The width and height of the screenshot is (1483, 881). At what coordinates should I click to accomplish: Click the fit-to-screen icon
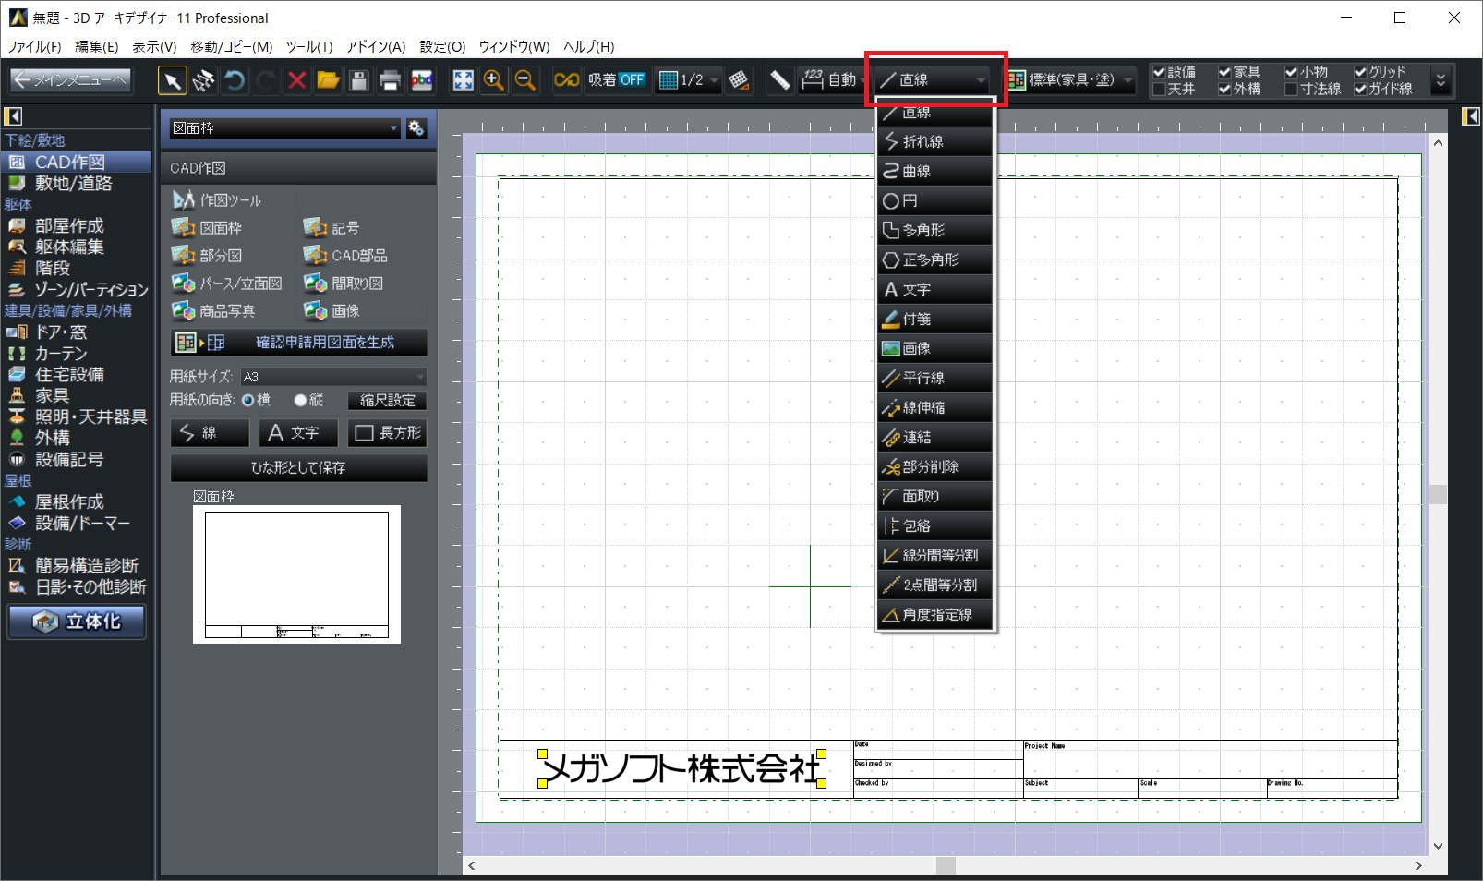463,80
